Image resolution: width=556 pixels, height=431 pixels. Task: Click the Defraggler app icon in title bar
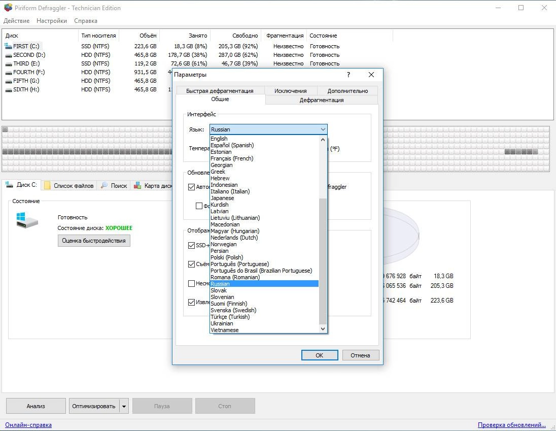click(x=8, y=8)
